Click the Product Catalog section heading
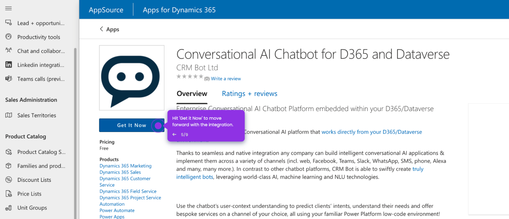The width and height of the screenshot is (509, 219). point(26,136)
